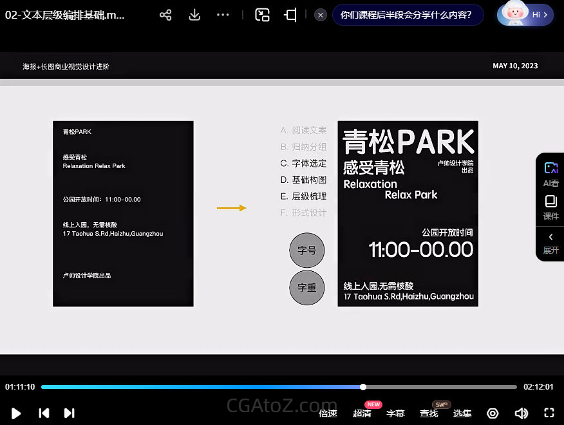Open the 选集 episode list

462,413
